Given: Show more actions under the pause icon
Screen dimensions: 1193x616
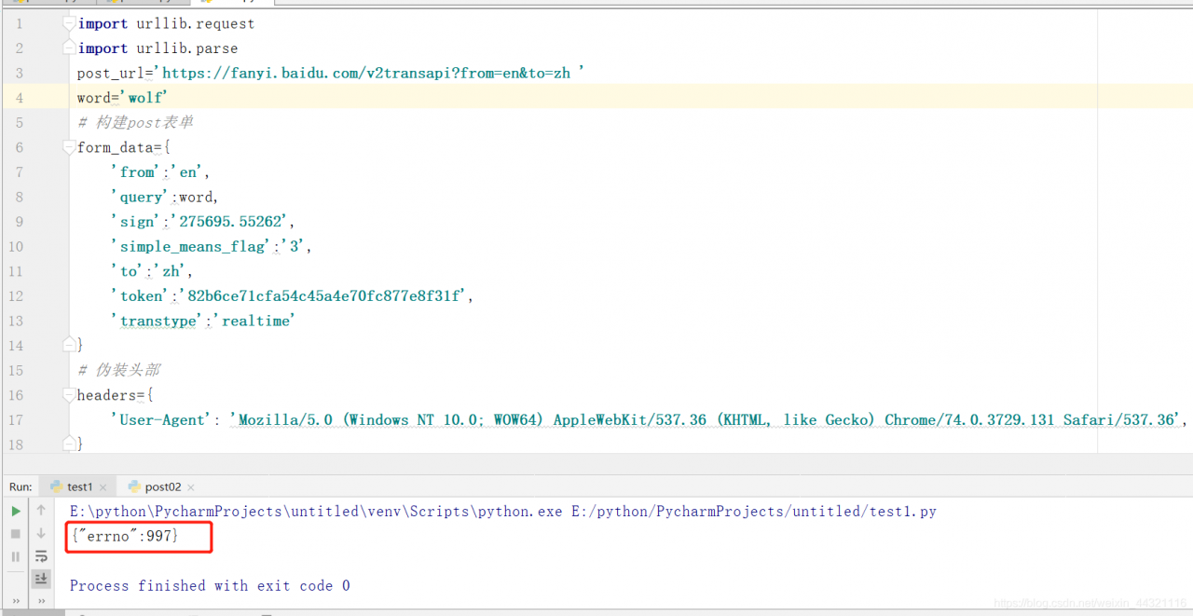Looking at the screenshot, I should (15, 601).
